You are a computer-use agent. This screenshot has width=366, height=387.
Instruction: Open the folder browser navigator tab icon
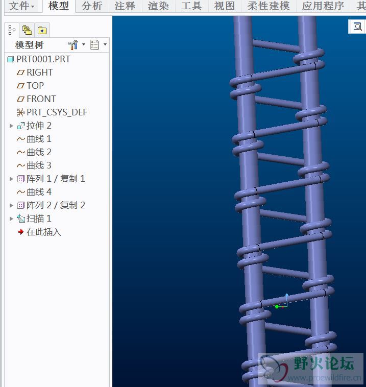[x=27, y=30]
